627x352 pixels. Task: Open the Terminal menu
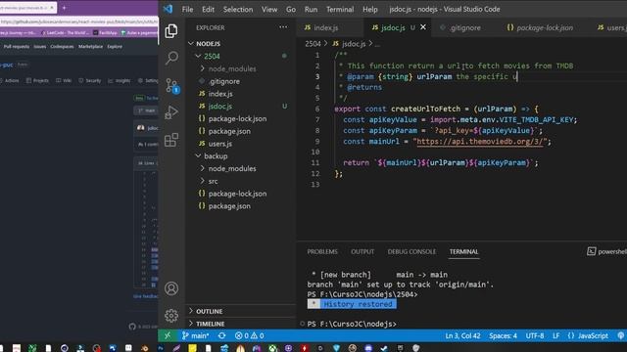340,9
